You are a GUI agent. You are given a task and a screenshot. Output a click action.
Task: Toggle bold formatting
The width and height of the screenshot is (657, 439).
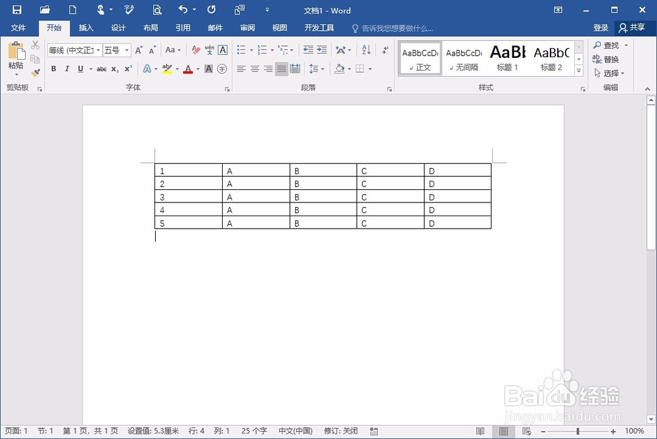54,69
